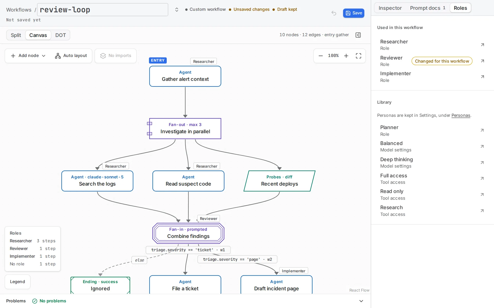Open Deep thinking arrow icon
Viewport: 494px width, 308px height.
tap(482, 163)
